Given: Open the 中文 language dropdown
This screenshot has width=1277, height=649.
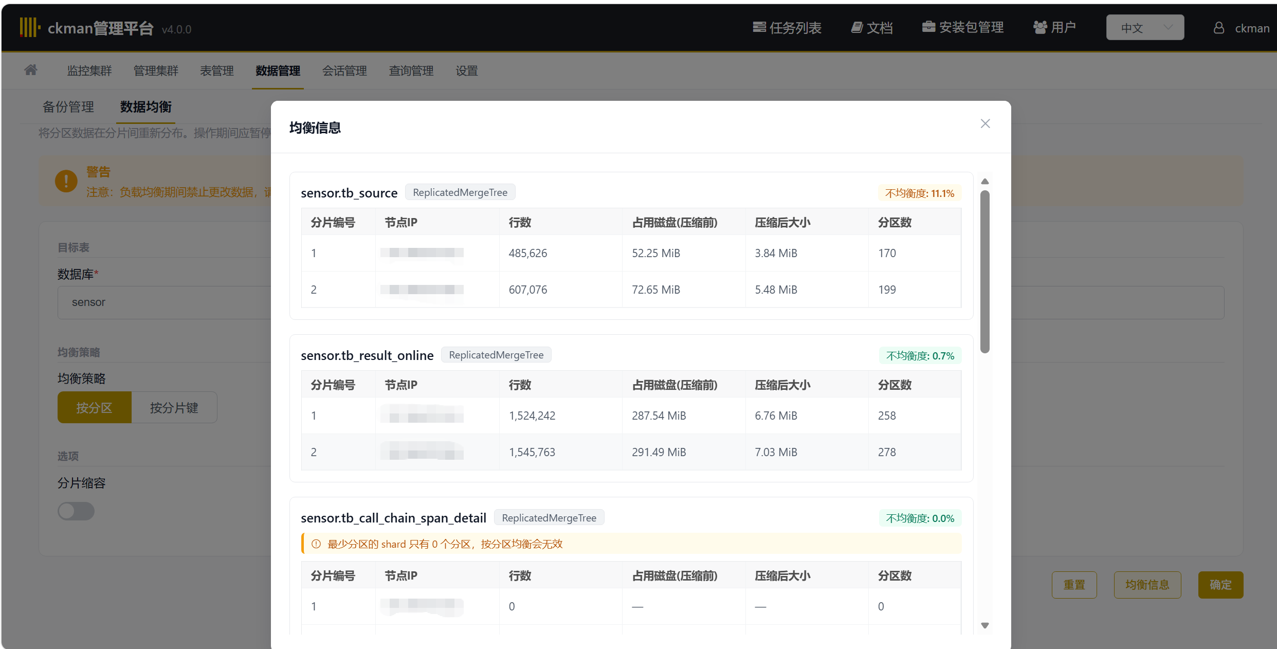Looking at the screenshot, I should tap(1145, 28).
